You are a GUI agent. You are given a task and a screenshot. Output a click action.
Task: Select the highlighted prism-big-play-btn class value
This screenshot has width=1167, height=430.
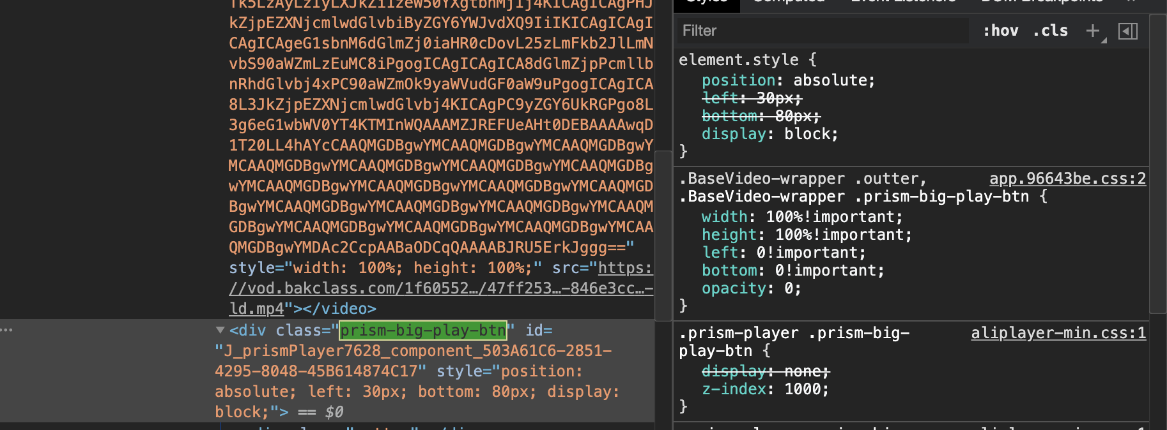[423, 330]
